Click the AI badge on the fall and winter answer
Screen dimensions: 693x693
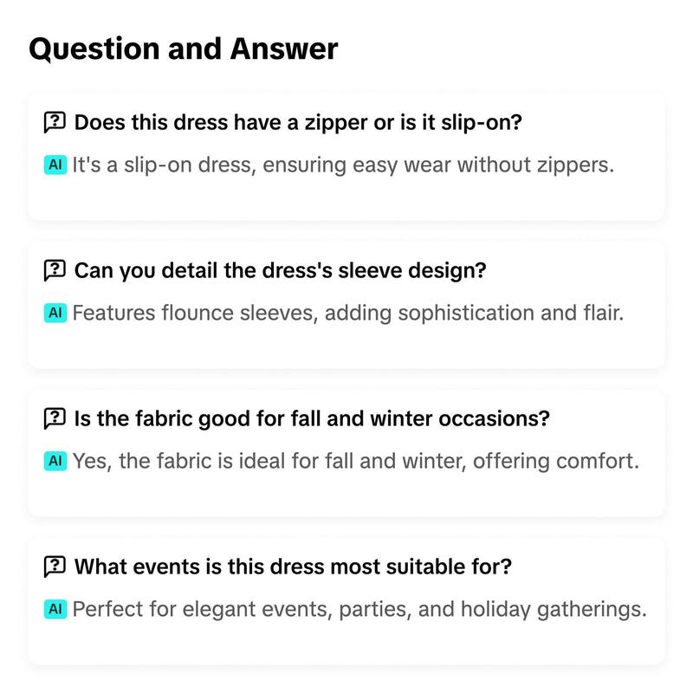click(x=55, y=461)
